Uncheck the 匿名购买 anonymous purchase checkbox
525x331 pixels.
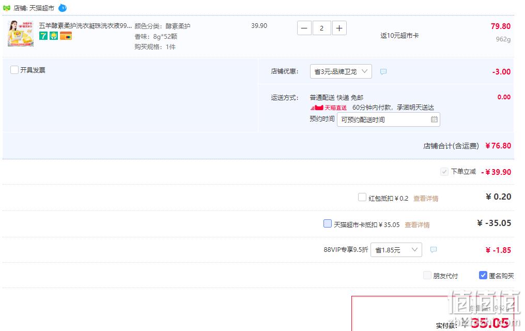point(483,275)
